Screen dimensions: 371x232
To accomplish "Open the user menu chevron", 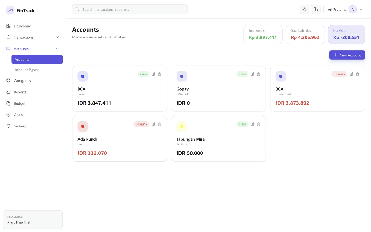I will pos(361,10).
